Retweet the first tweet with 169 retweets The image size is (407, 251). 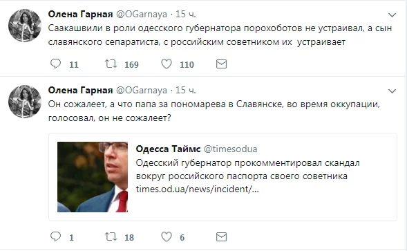(x=111, y=64)
